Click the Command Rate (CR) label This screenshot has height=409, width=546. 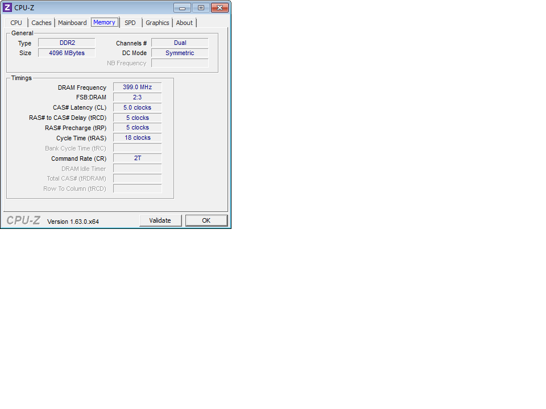[78, 158]
